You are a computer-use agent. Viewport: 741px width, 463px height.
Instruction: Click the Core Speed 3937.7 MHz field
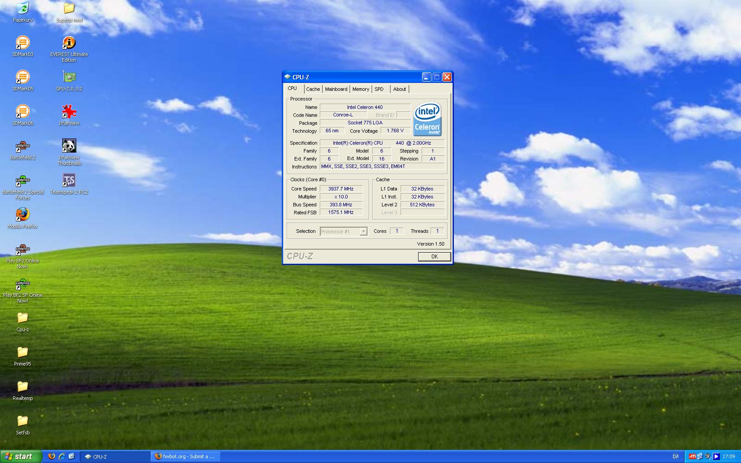(x=341, y=189)
